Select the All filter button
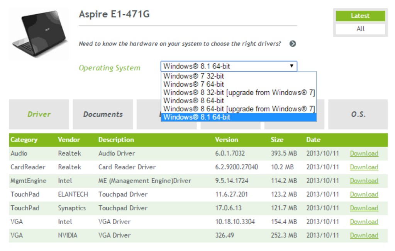The width and height of the screenshot is (395, 251). [x=360, y=28]
